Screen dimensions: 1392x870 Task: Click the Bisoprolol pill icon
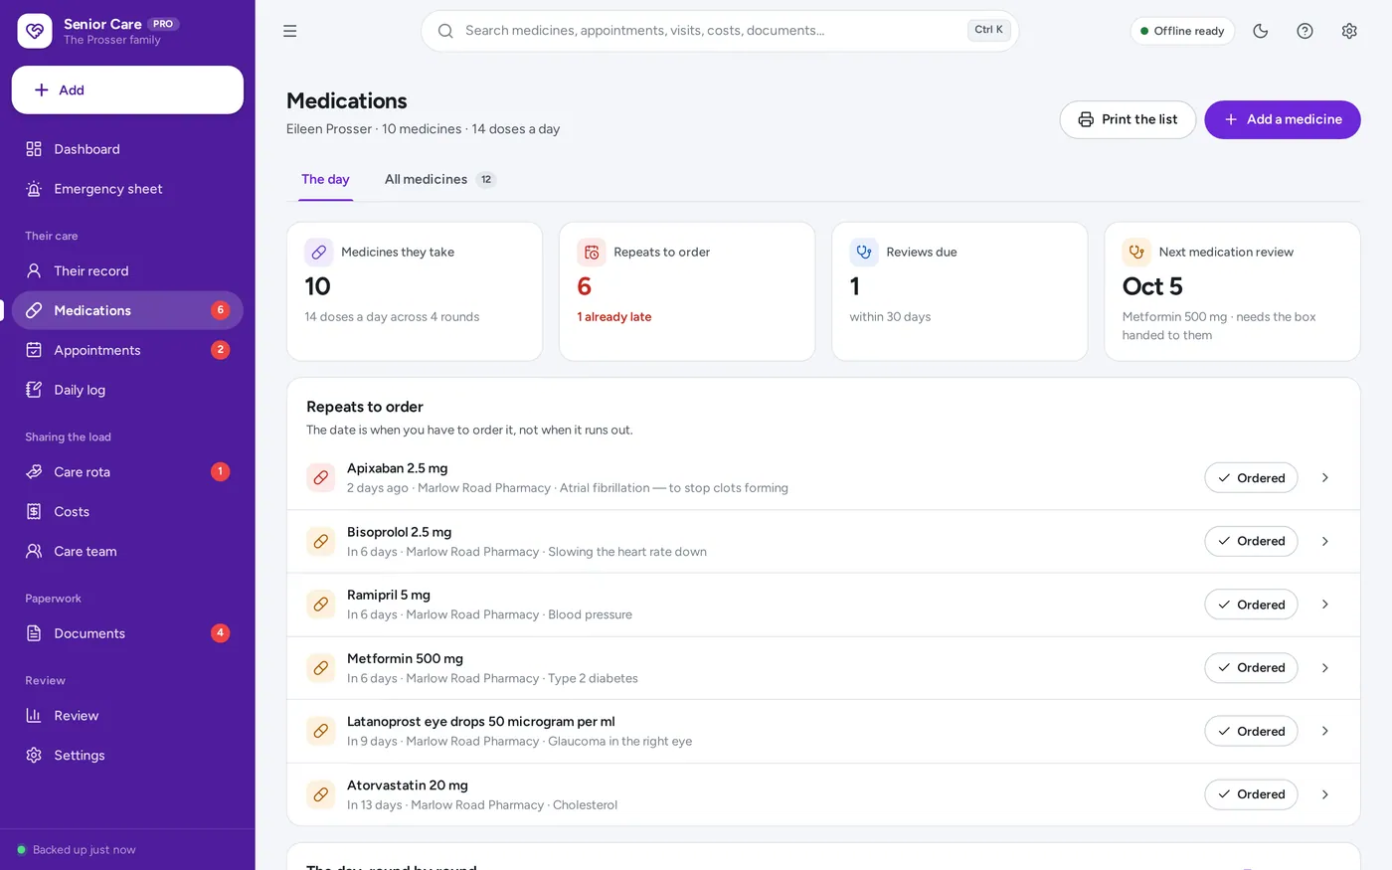point(321,542)
